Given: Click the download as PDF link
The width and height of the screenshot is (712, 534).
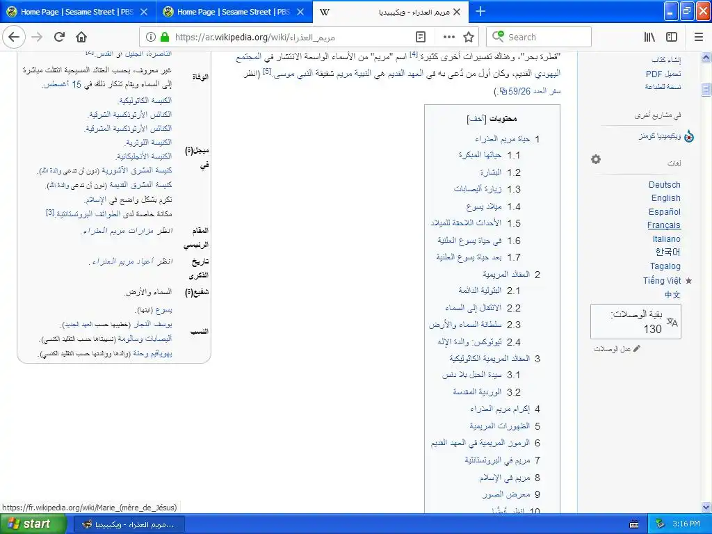Looking at the screenshot, I should tap(663, 74).
